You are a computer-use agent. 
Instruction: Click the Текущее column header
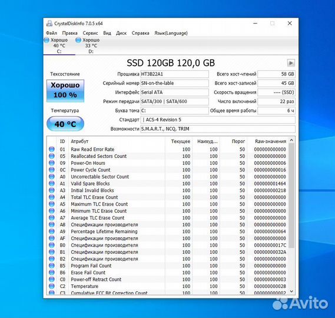tap(178, 141)
